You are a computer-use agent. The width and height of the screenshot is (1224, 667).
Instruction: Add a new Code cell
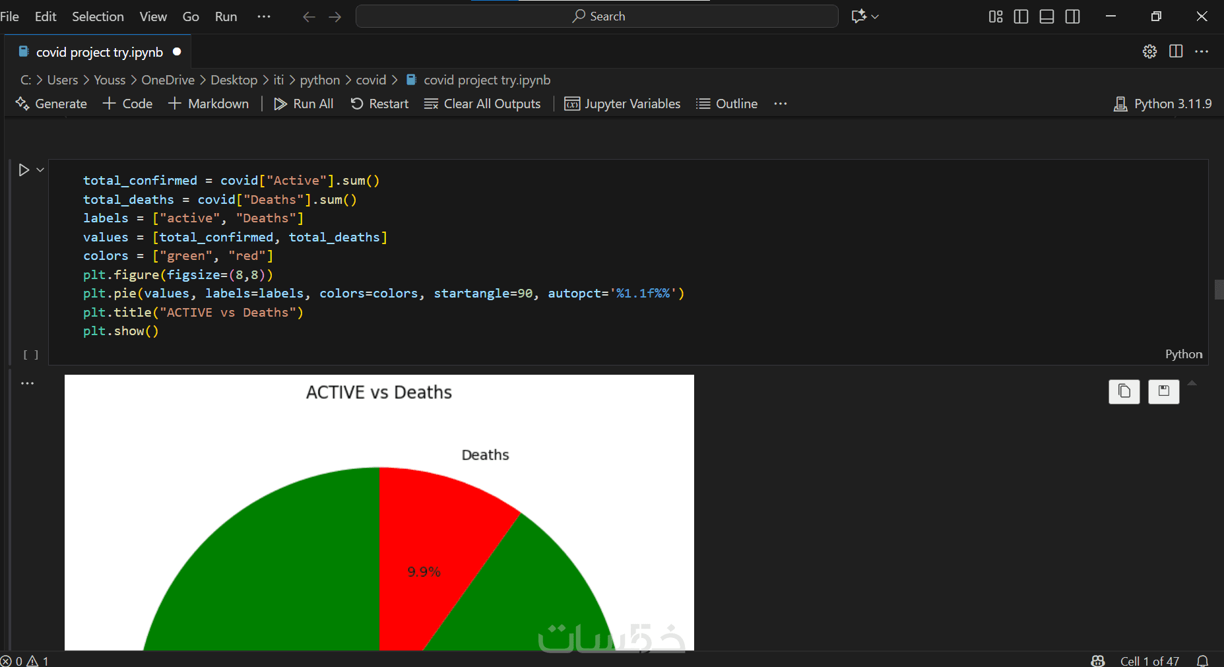[128, 104]
